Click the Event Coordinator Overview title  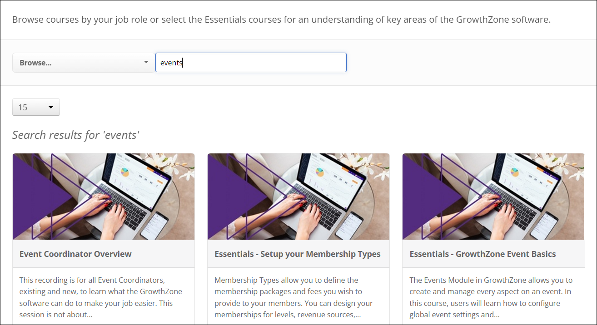tap(75, 254)
